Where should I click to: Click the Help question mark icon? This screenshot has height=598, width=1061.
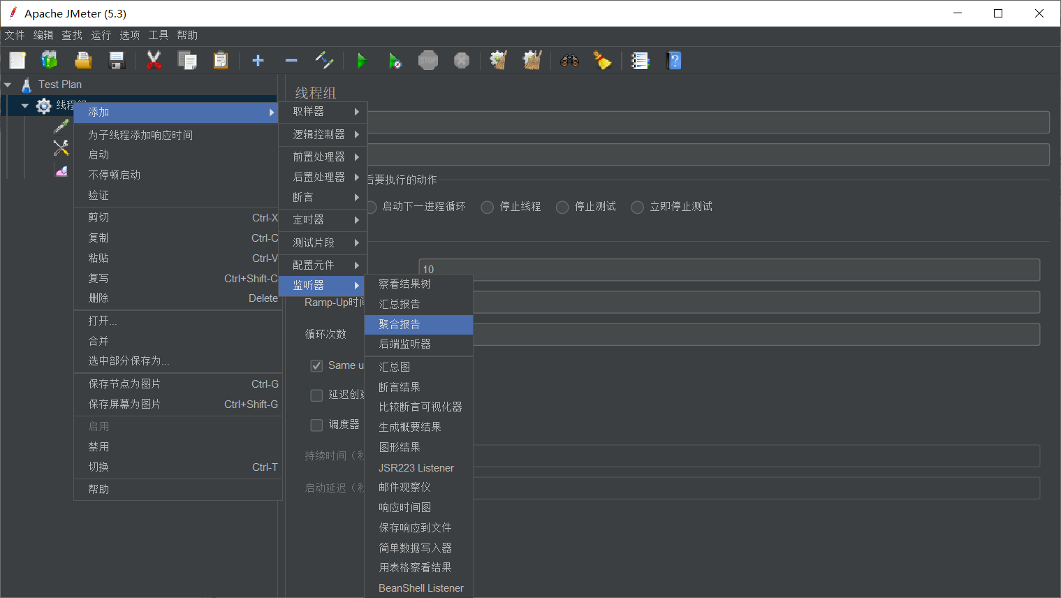click(673, 61)
